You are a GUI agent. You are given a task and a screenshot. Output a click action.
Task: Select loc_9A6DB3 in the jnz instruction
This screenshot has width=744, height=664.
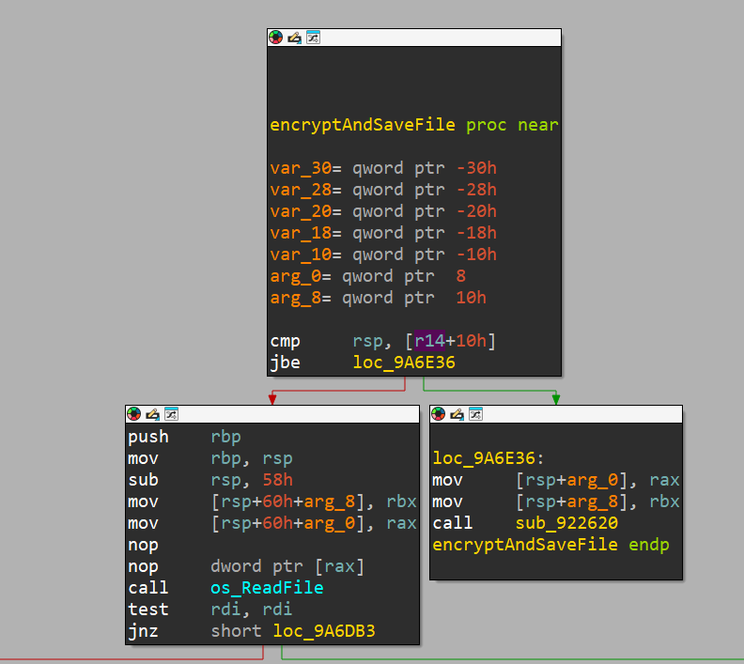(325, 631)
